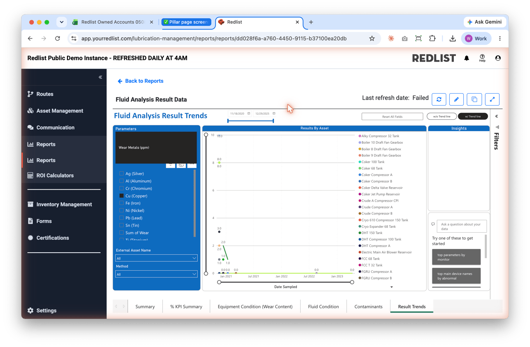Click the Inventory Management box icon
Viewport: 530px width, 347px height.
click(30, 205)
